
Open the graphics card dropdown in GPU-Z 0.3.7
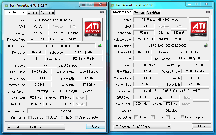click(x=36, y=127)
